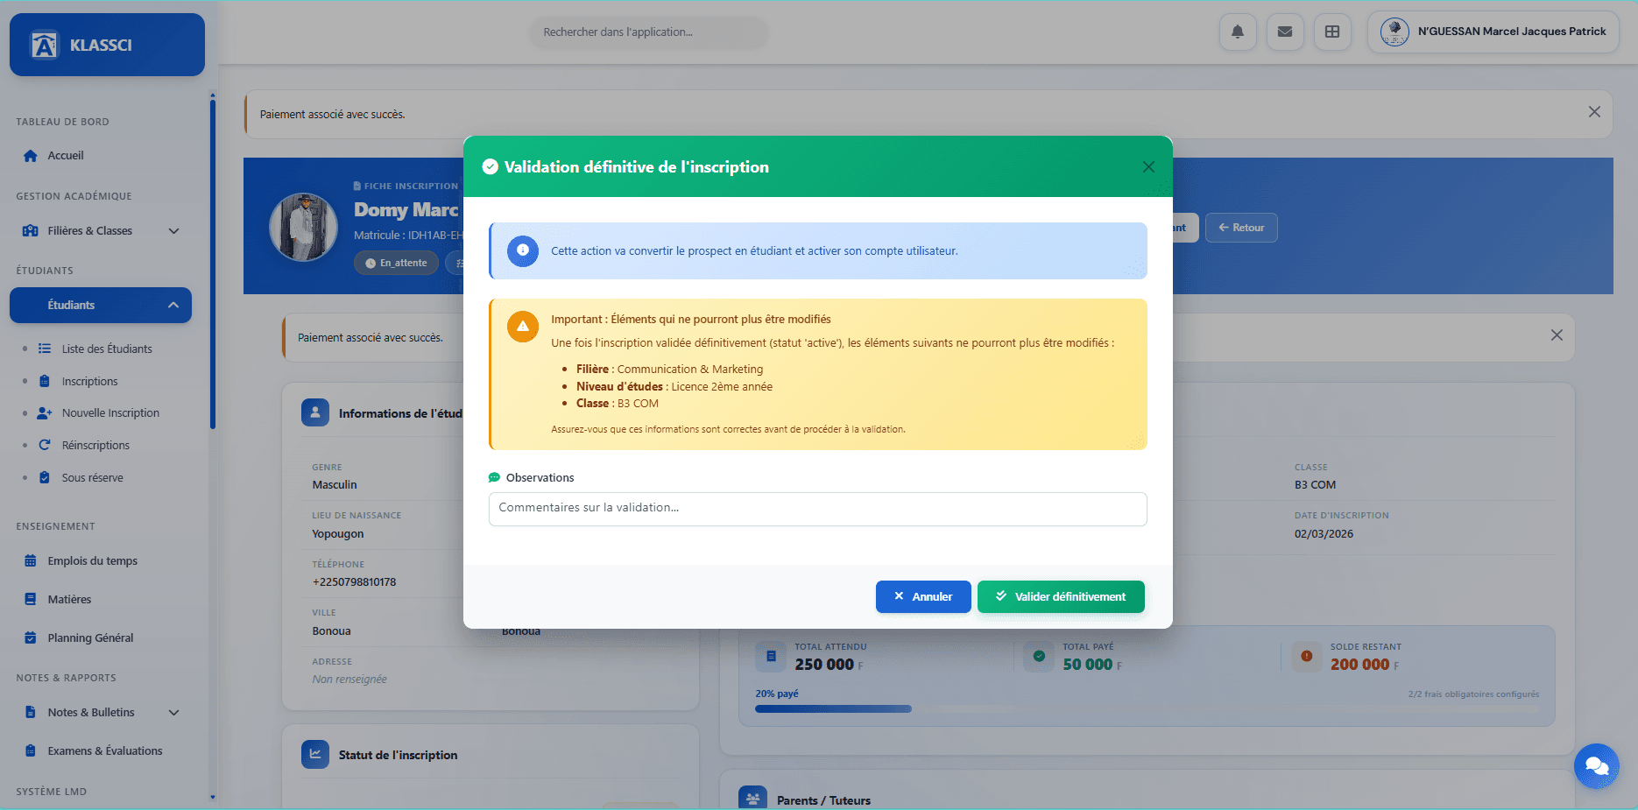
Task: Click the phone number +2250798810178
Action: click(x=354, y=582)
